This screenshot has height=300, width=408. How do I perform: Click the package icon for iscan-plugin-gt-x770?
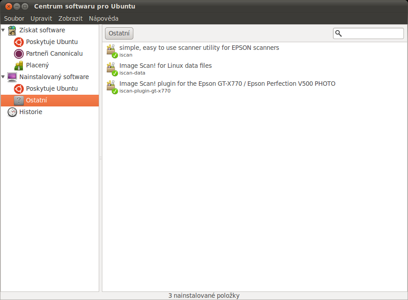coord(112,87)
